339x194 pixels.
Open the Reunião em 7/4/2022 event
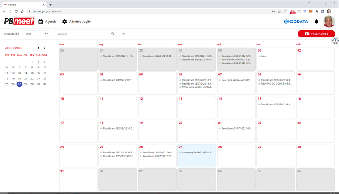point(119,80)
